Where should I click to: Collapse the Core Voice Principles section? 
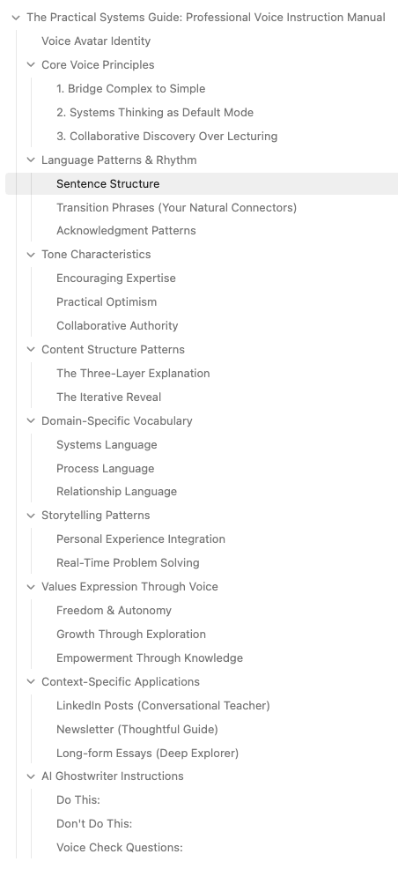[x=31, y=65]
